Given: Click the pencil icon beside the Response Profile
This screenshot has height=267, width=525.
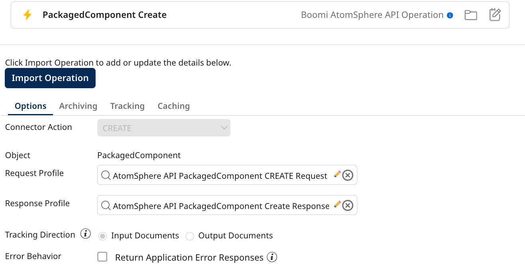Looking at the screenshot, I should coord(337,204).
